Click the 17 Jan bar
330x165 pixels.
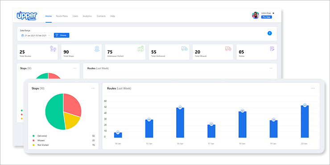point(211,131)
